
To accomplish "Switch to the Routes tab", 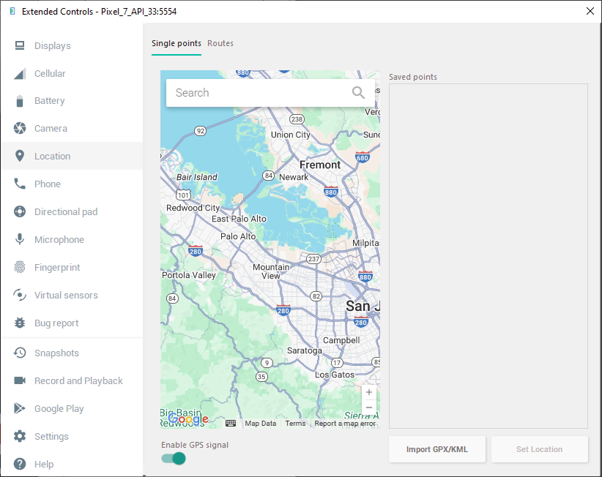I will pos(220,43).
